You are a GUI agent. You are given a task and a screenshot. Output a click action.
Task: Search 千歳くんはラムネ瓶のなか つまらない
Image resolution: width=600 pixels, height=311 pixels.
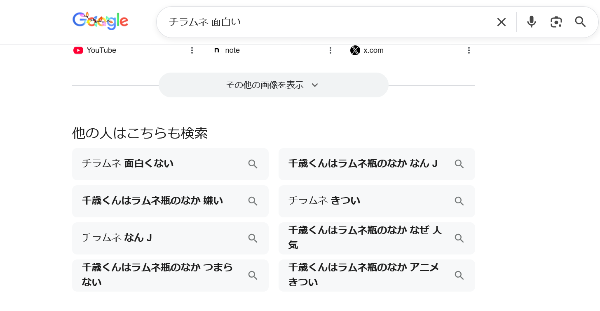[170, 275]
